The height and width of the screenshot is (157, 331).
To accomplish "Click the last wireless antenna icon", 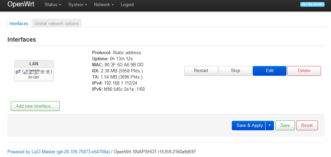I will 48,72.
